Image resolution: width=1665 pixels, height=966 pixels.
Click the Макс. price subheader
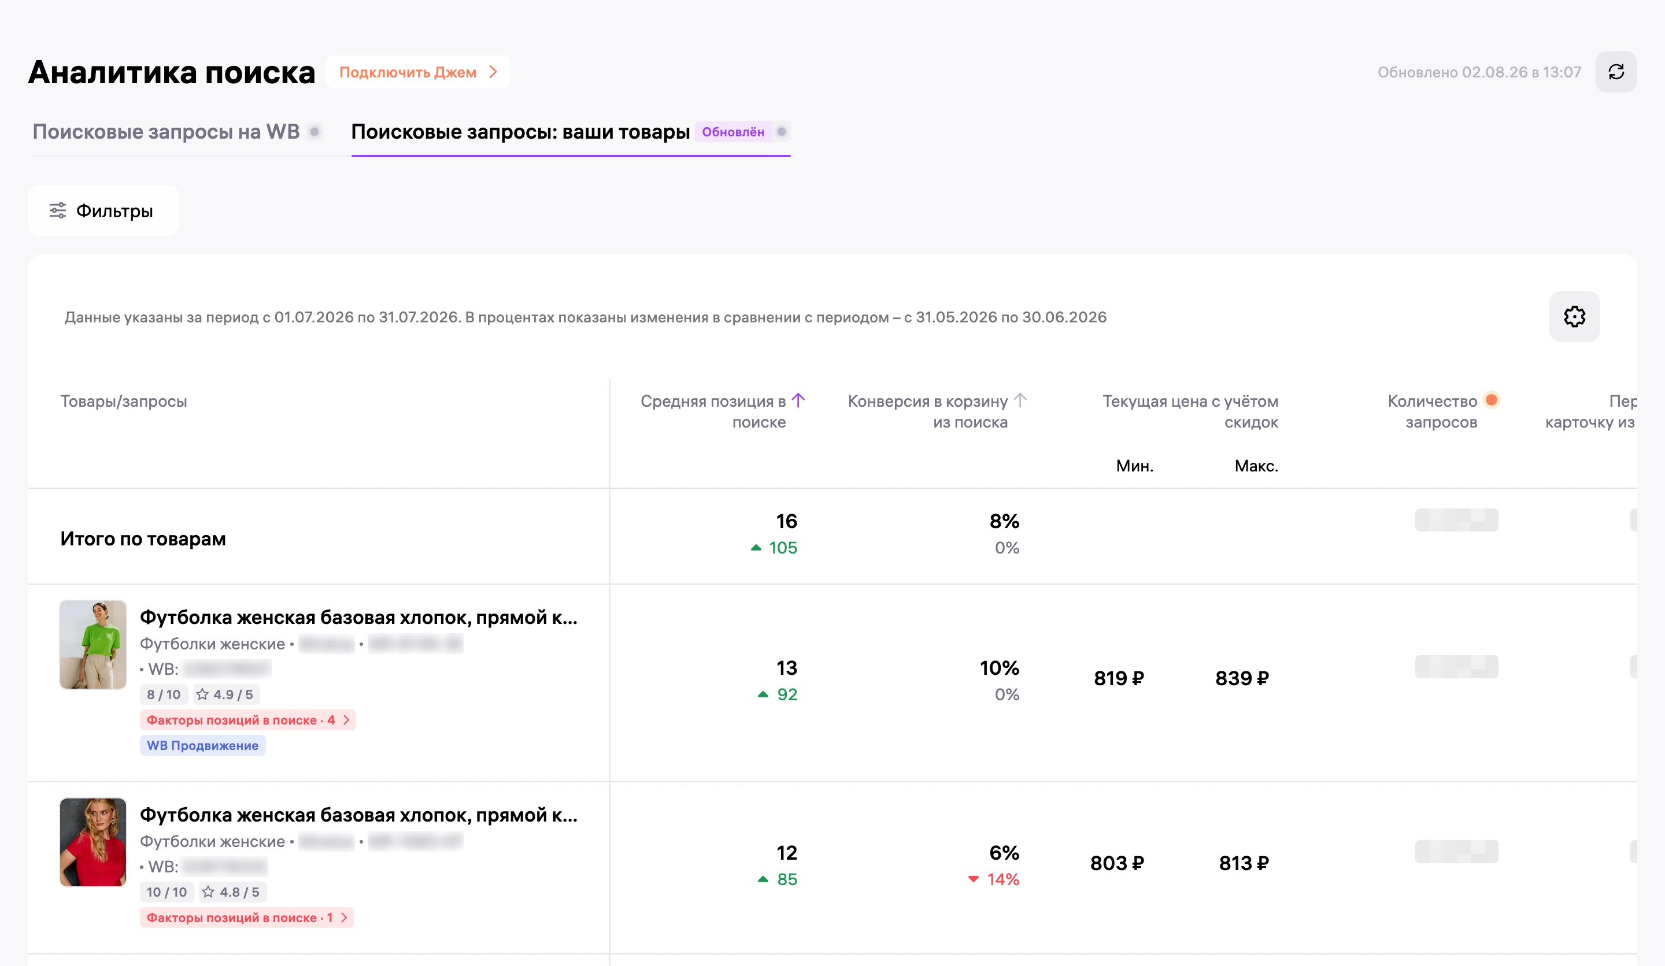(x=1256, y=466)
